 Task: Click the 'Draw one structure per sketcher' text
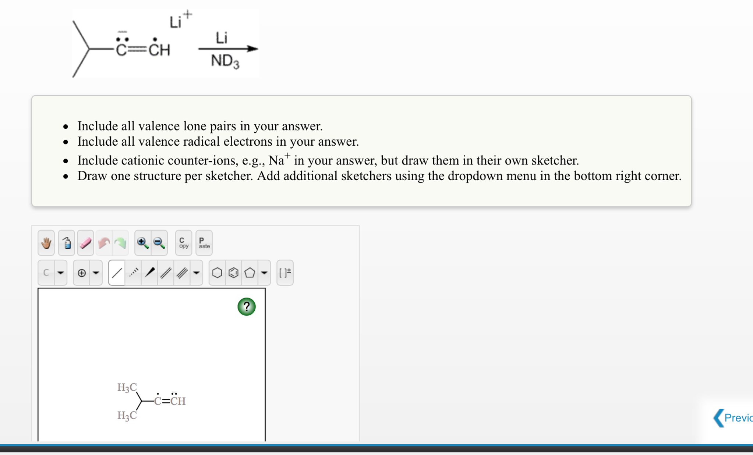click(379, 176)
